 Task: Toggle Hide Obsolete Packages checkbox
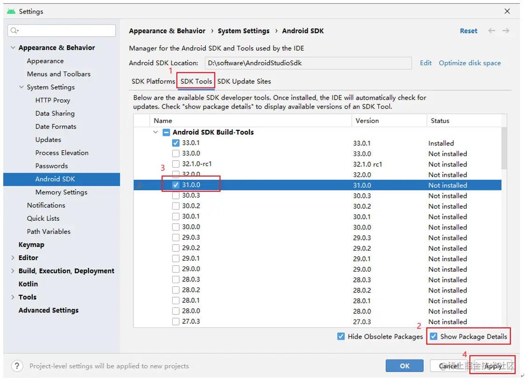(x=341, y=336)
